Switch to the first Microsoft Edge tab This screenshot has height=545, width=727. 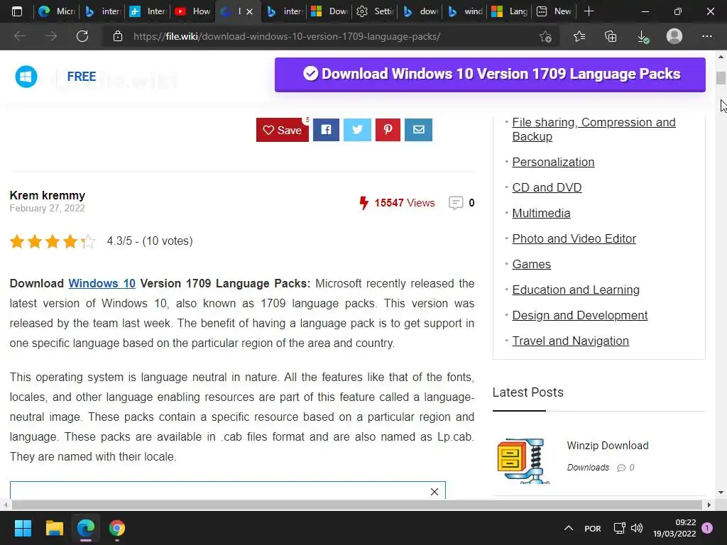(57, 11)
